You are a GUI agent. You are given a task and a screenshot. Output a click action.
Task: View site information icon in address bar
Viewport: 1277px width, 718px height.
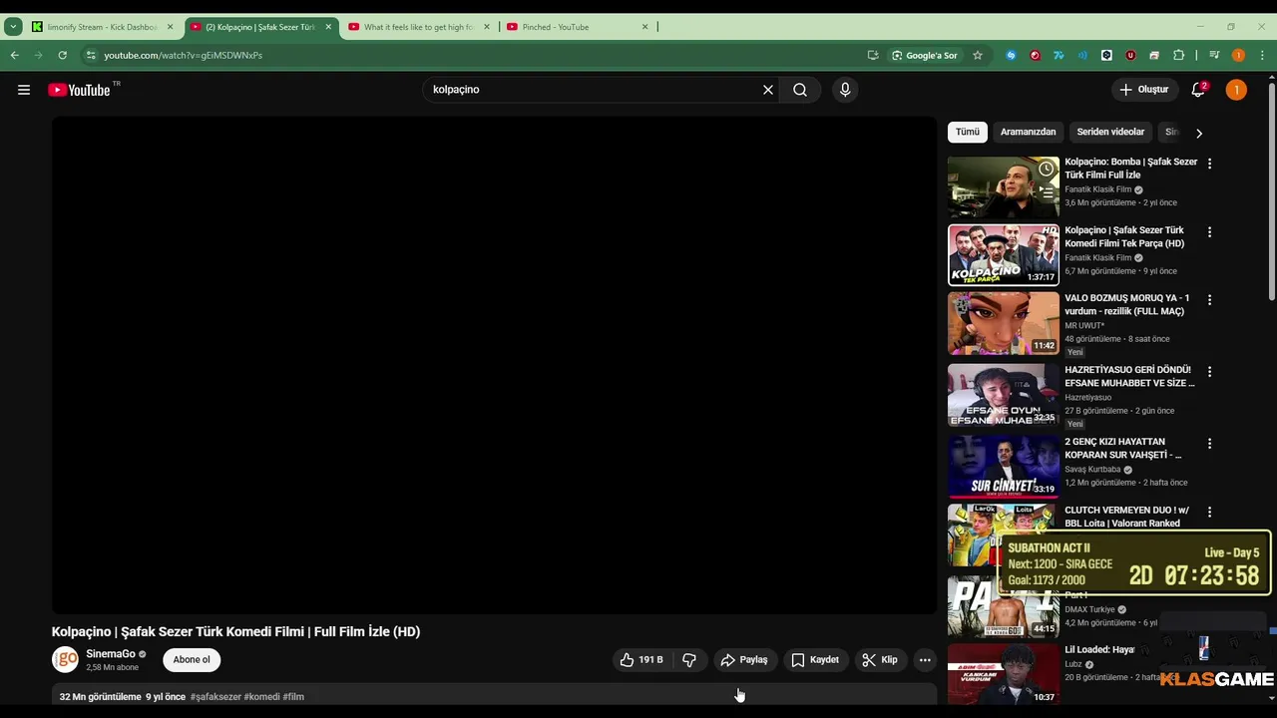[x=91, y=55]
